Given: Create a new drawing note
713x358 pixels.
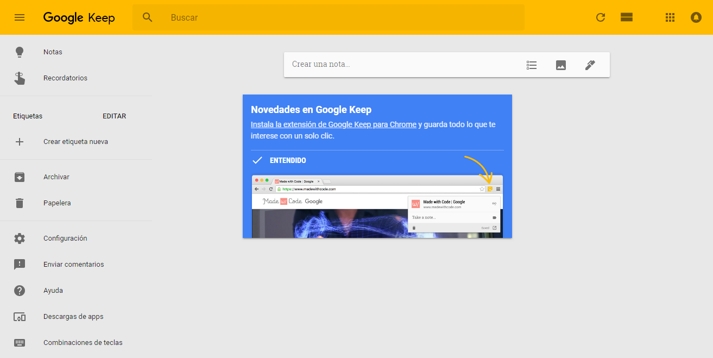Looking at the screenshot, I should pyautogui.click(x=590, y=65).
